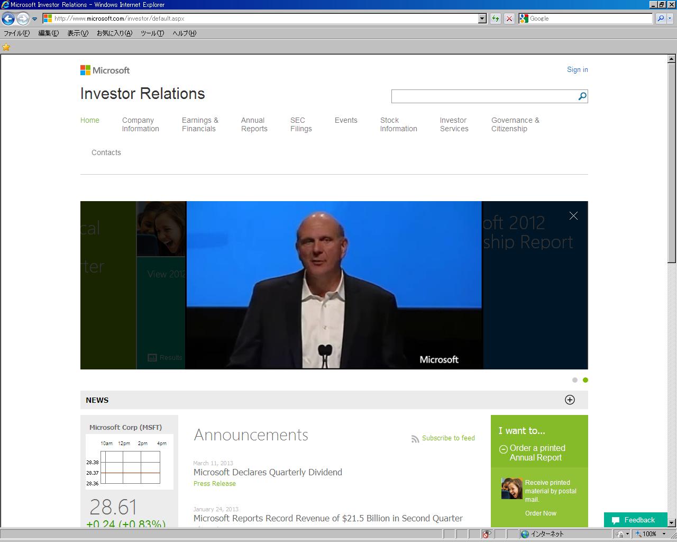Open Microsoft Declares Quarterly Dividend headline

268,472
